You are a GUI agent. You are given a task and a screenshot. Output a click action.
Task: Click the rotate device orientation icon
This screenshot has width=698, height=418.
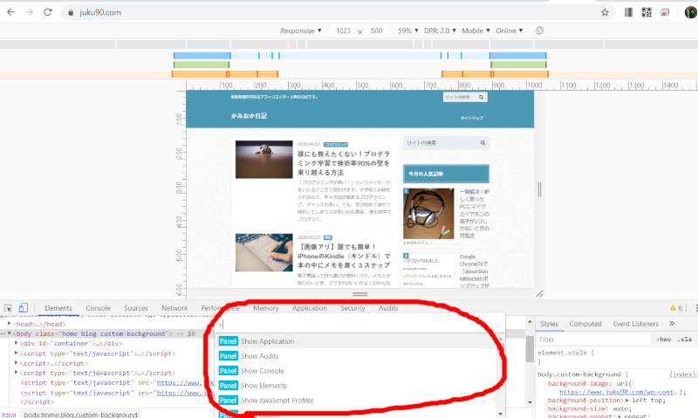point(539,31)
